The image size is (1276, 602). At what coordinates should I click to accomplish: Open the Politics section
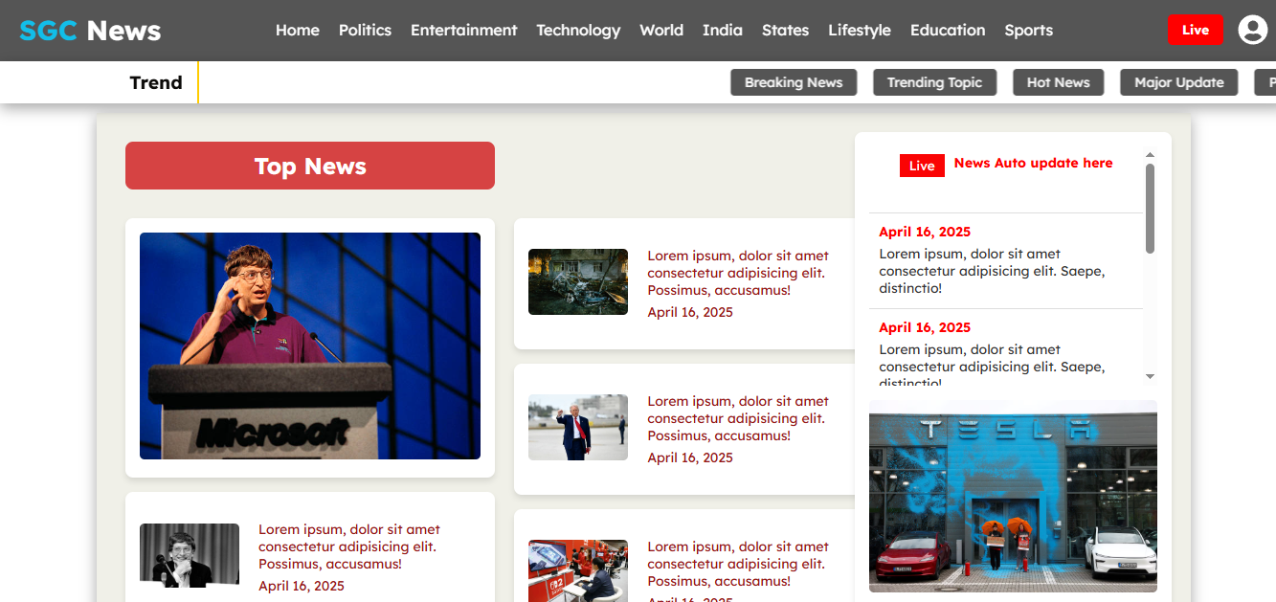point(365,30)
